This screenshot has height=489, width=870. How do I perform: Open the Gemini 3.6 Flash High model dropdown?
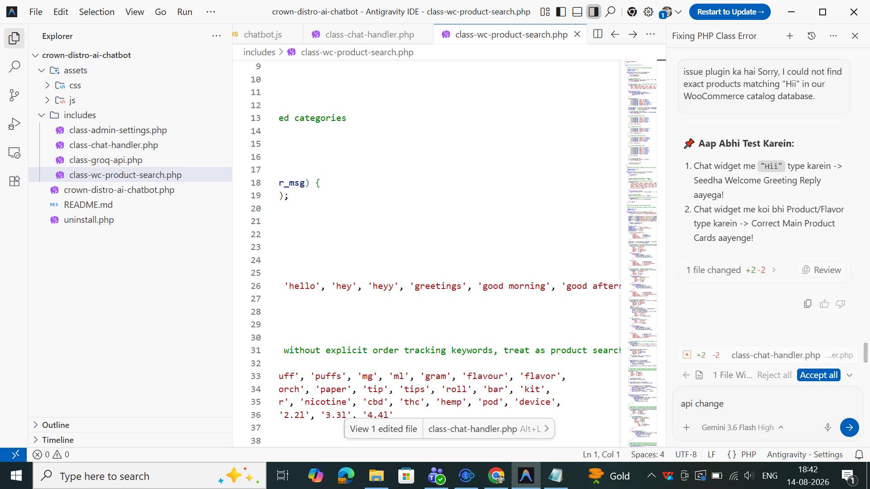pos(743,427)
